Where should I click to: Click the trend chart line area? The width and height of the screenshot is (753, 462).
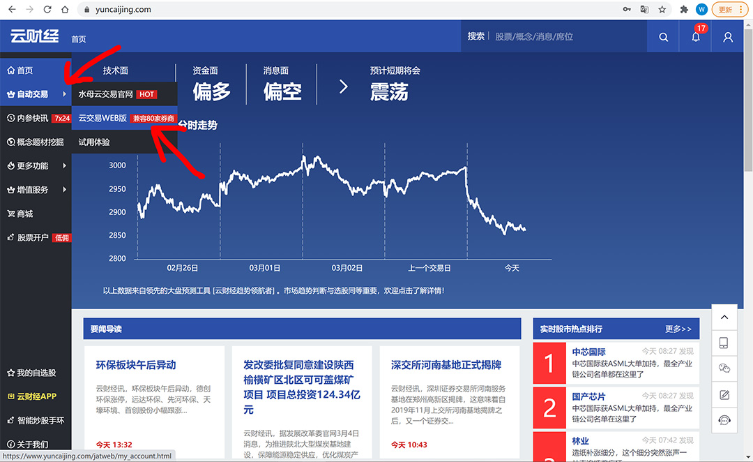click(331, 195)
